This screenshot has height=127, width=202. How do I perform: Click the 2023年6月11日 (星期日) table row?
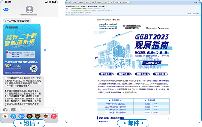coord(133,110)
